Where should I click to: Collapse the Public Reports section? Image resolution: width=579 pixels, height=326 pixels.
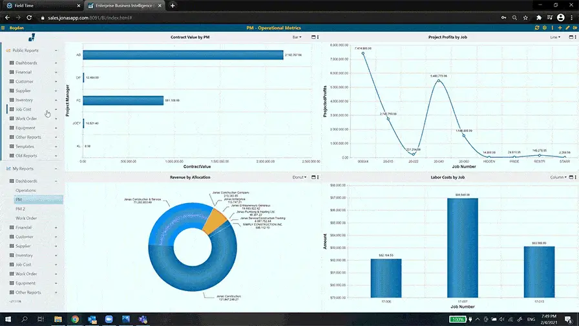point(56,50)
